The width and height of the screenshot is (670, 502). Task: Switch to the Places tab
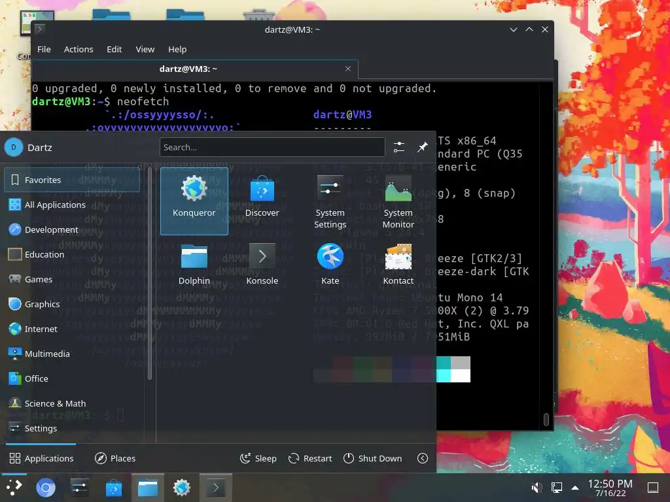click(x=115, y=458)
